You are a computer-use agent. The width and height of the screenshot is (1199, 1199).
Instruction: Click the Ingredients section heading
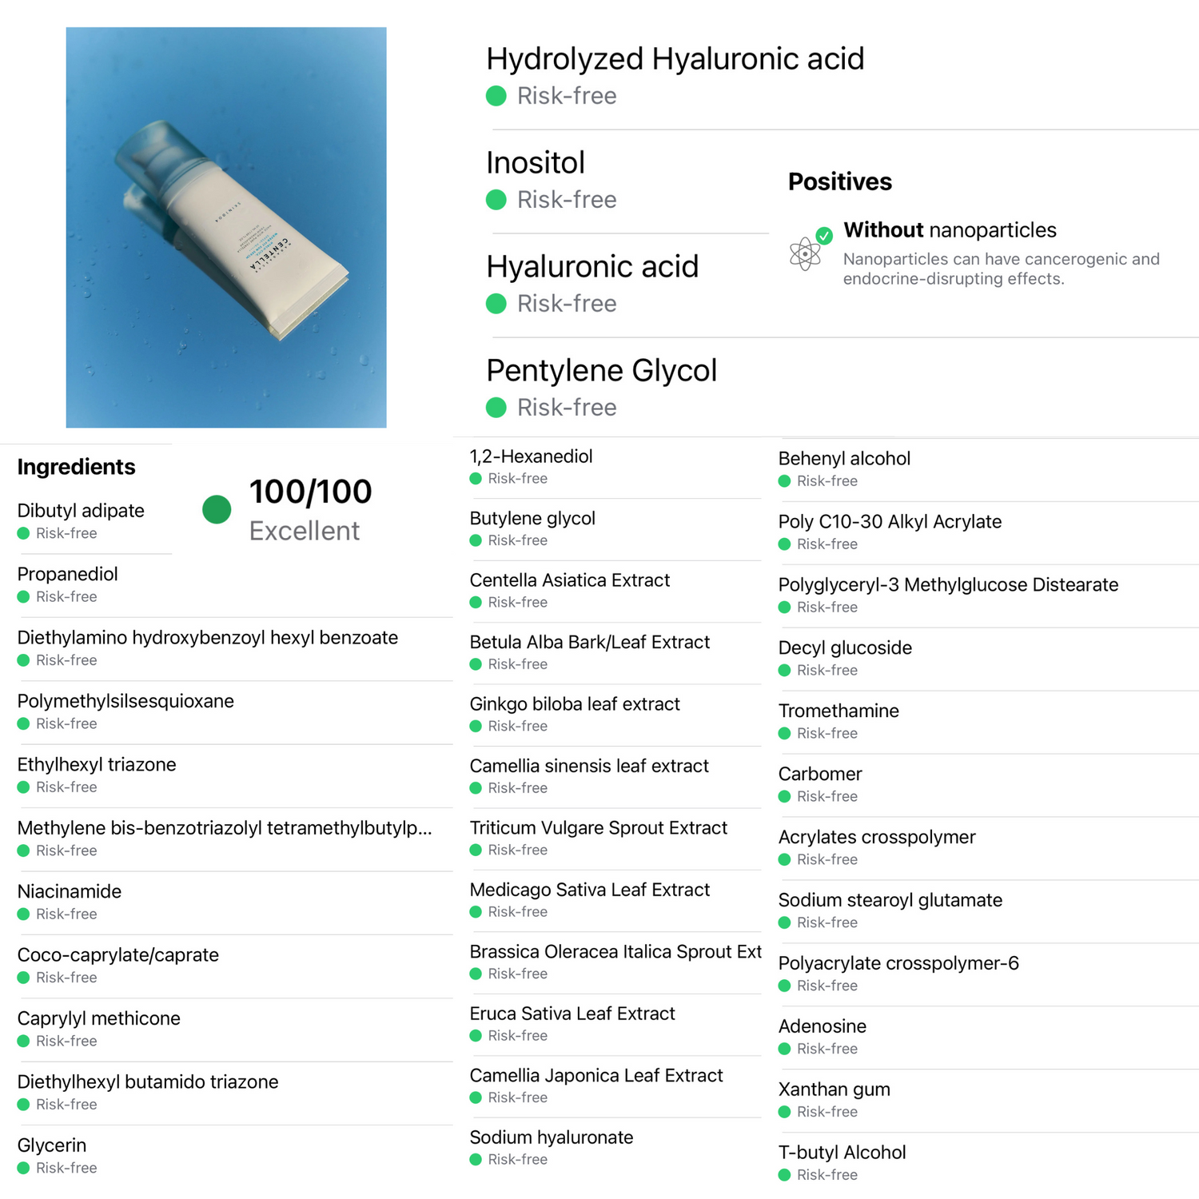[77, 467]
